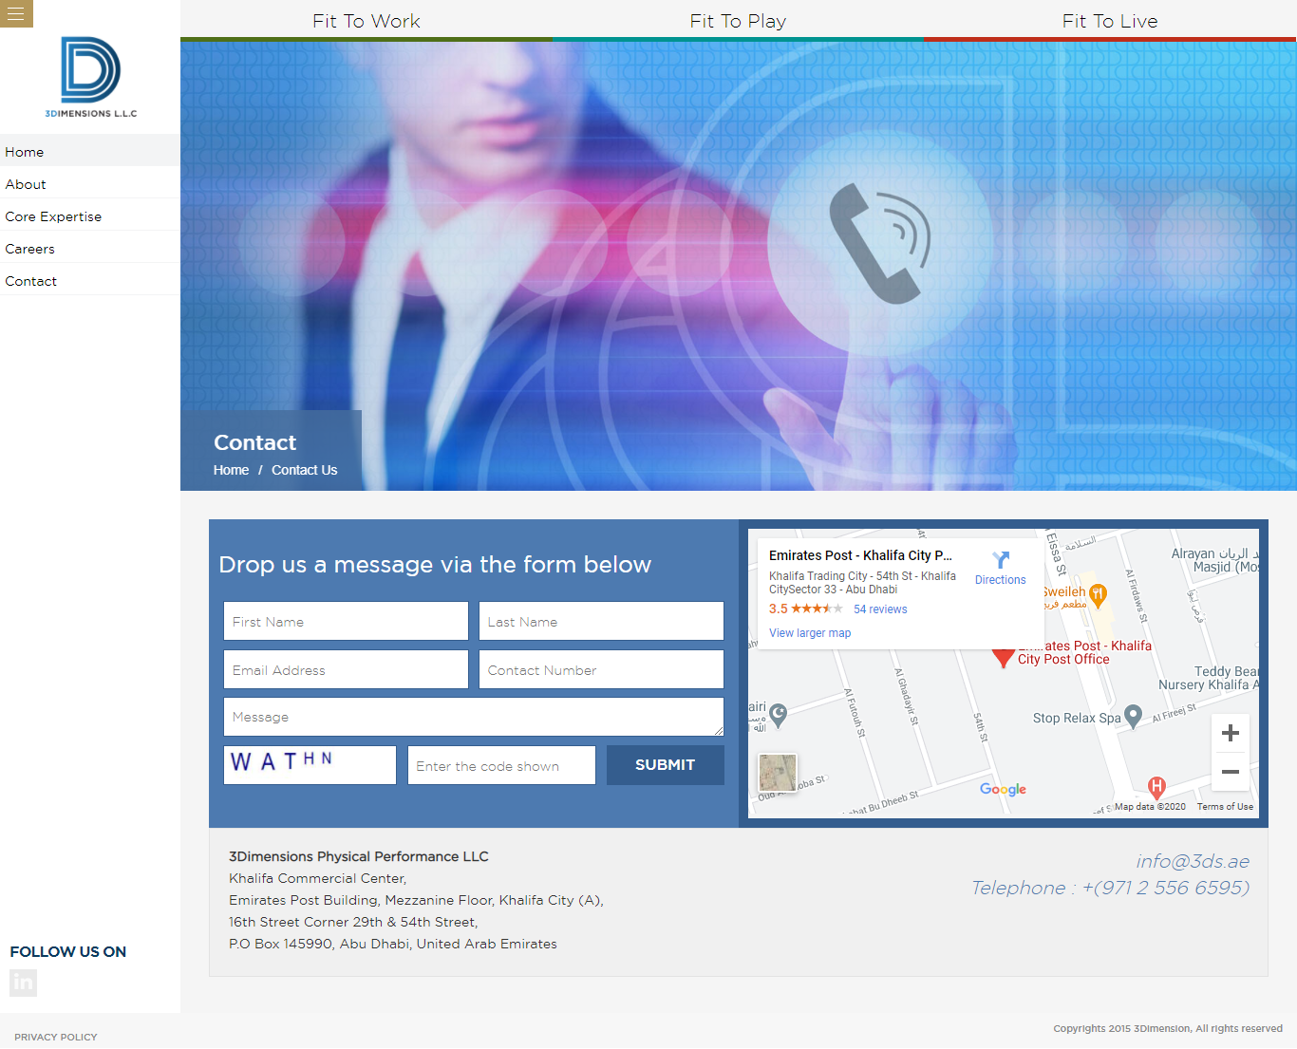Image resolution: width=1297 pixels, height=1049 pixels.
Task: Open the 54 reviews link
Action: pyautogui.click(x=880, y=609)
